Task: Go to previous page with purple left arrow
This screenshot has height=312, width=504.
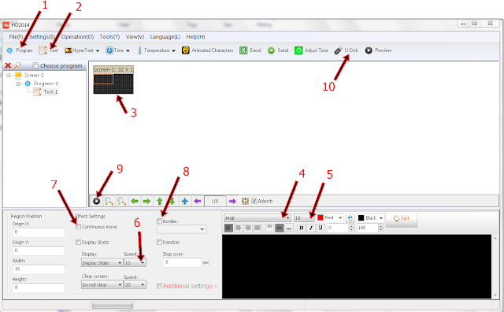Action: pos(198,202)
